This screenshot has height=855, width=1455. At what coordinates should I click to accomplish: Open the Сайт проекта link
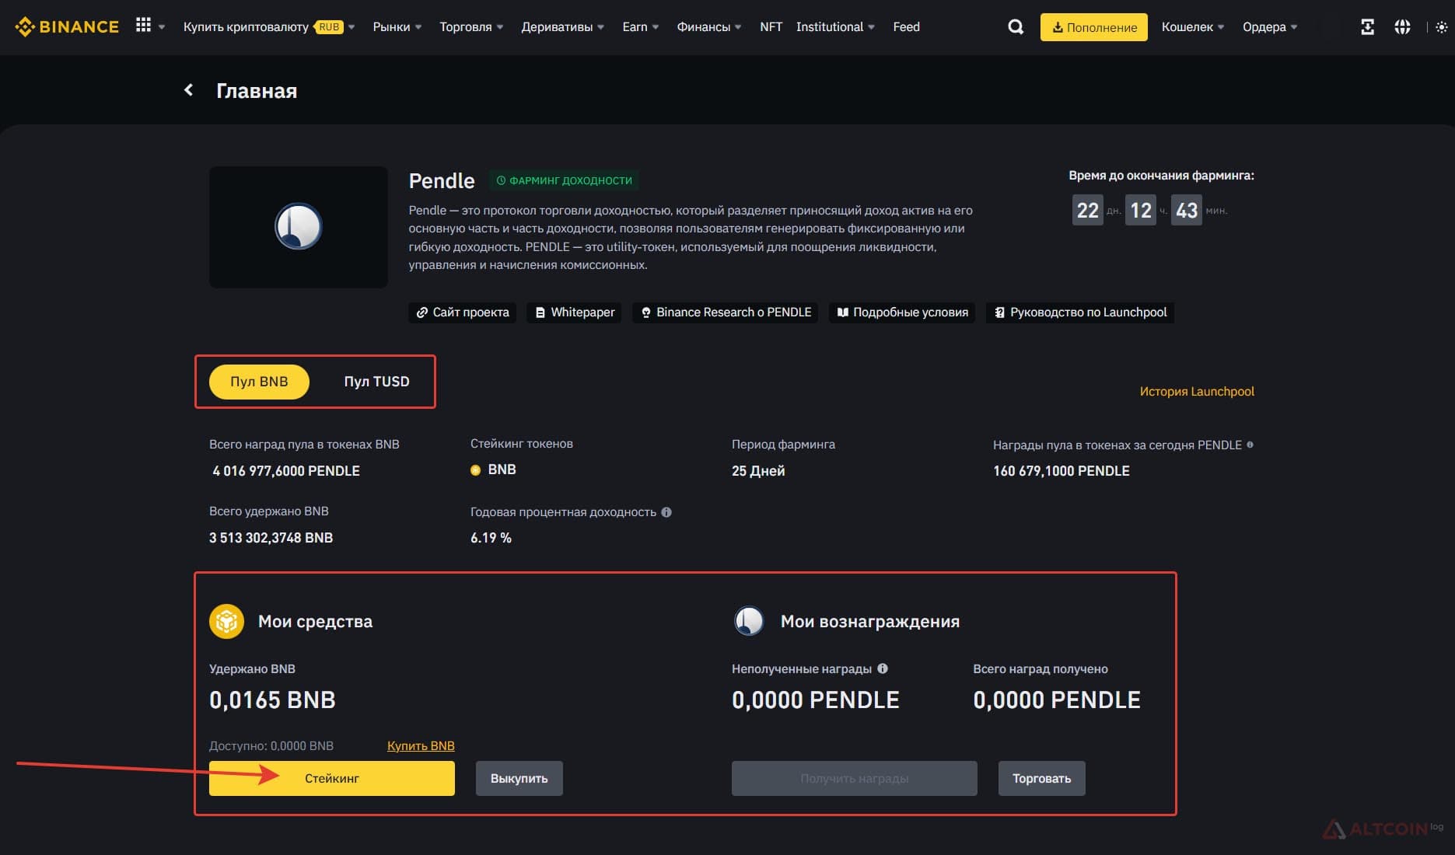coord(462,312)
